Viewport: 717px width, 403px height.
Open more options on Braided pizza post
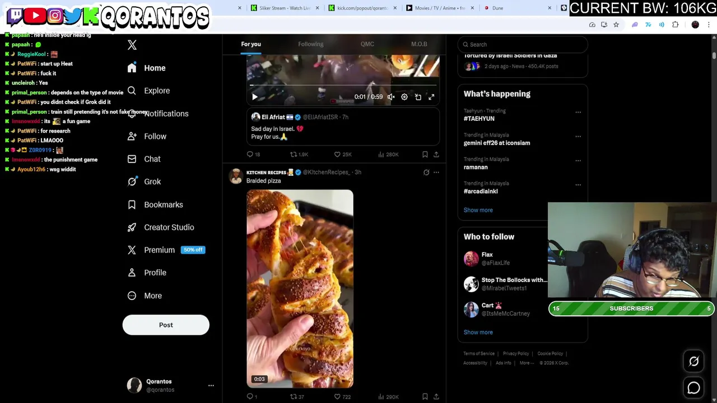point(436,172)
